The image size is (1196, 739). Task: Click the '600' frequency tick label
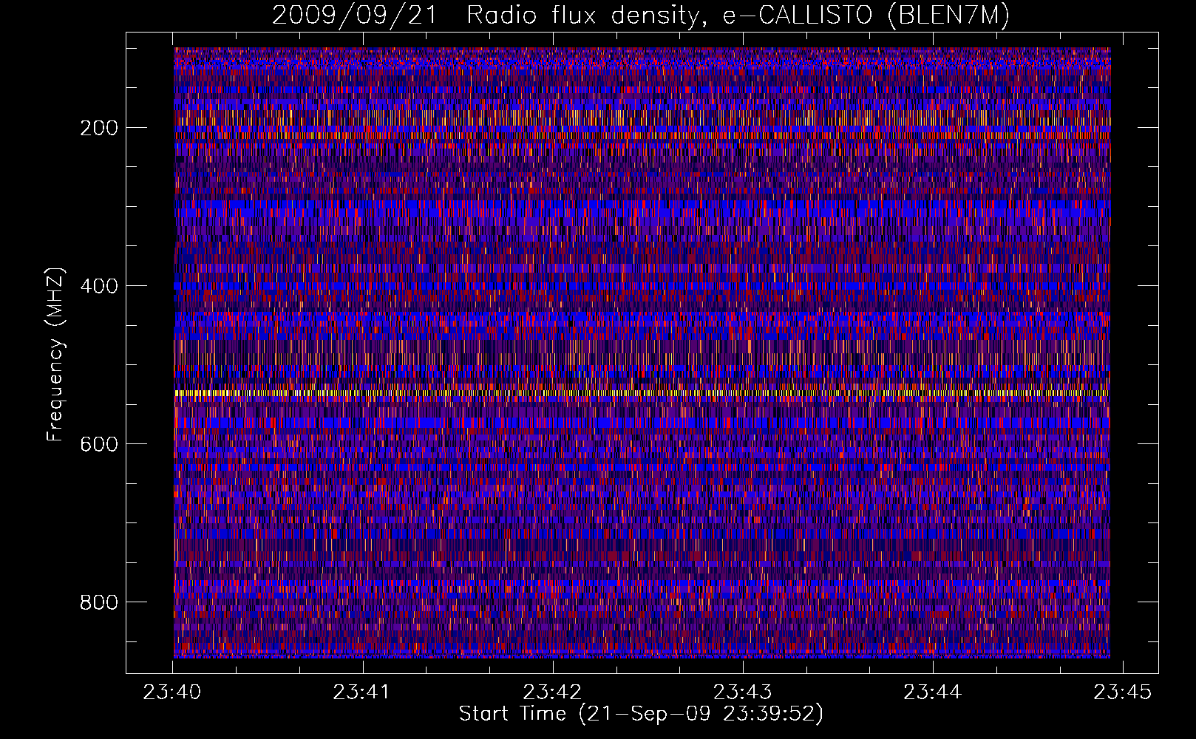(99, 444)
